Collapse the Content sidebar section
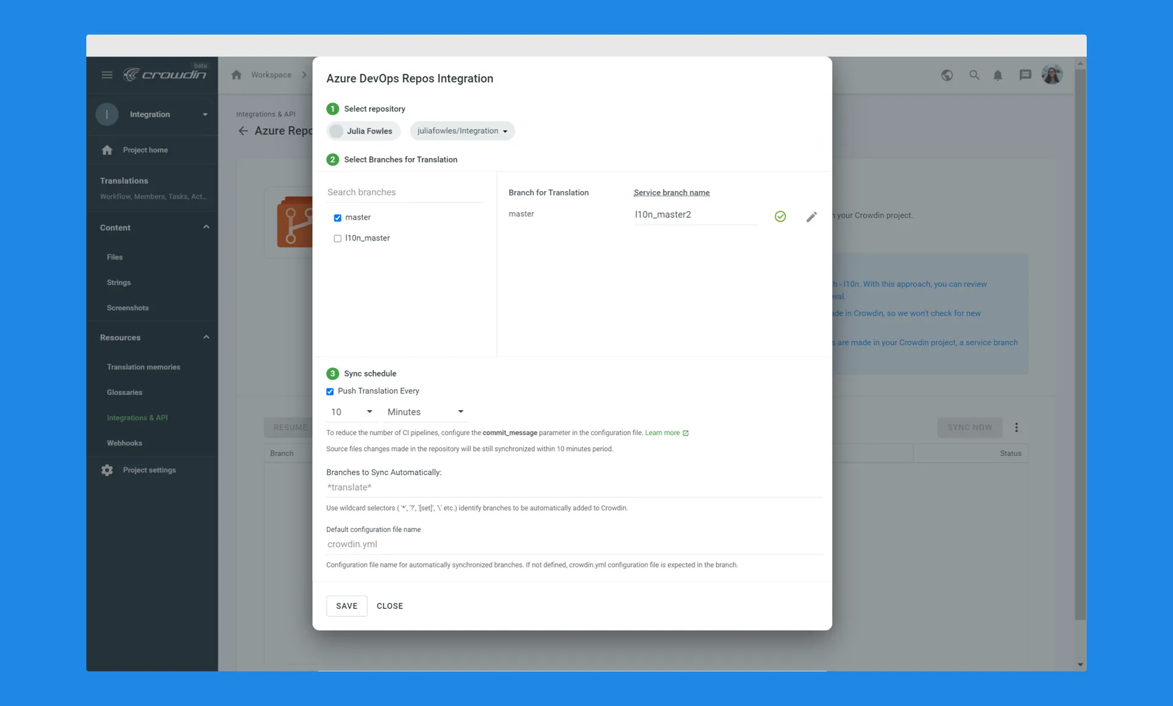The width and height of the screenshot is (1173, 706). [x=206, y=227]
